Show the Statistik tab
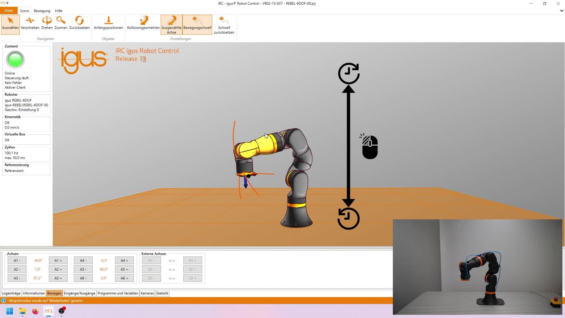565x318 pixels. click(162, 293)
